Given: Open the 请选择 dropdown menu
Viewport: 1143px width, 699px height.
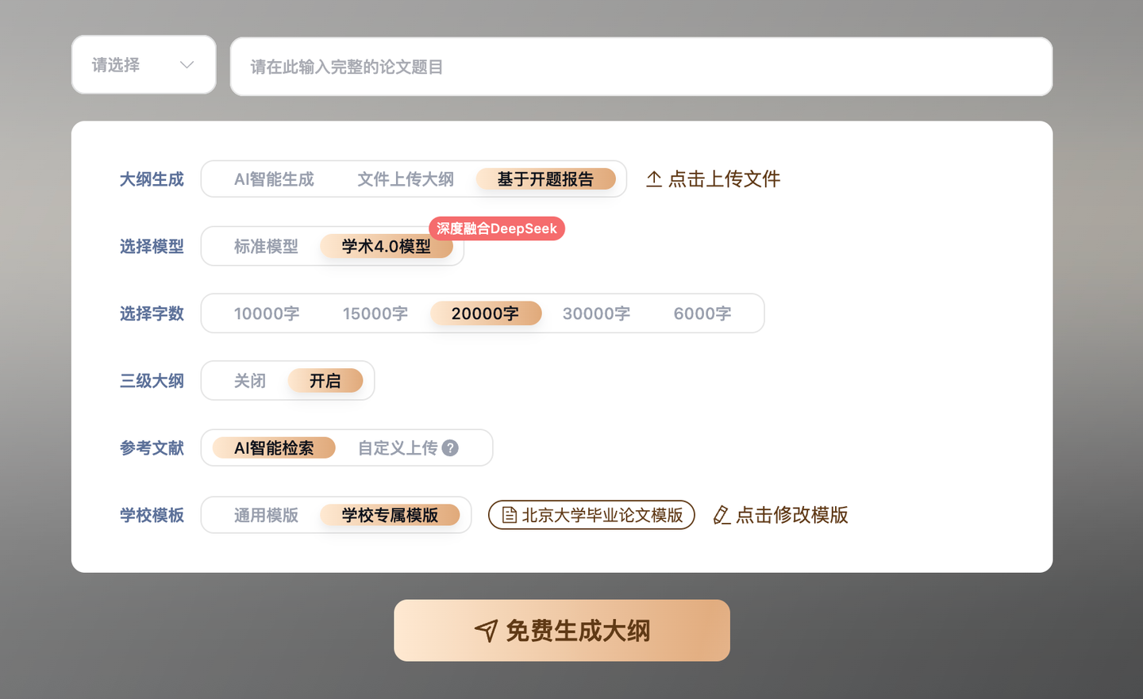Looking at the screenshot, I should [x=144, y=64].
